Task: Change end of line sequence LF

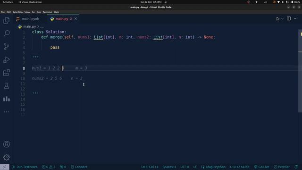Action: point(195,167)
